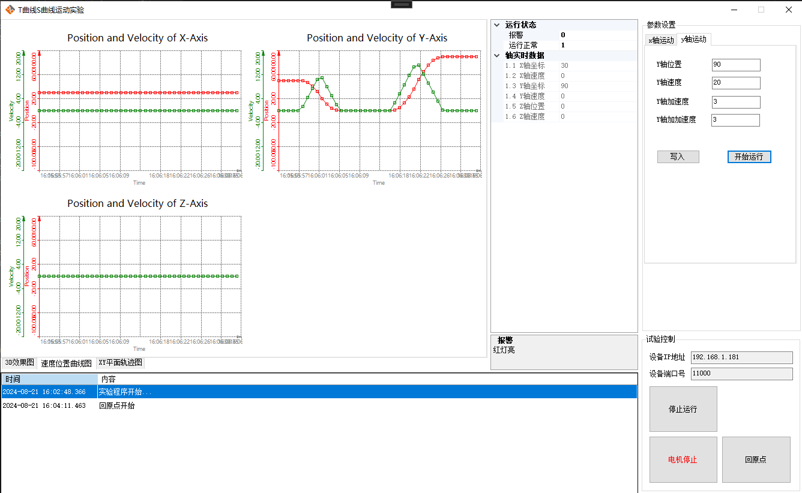Image resolution: width=802 pixels, height=493 pixels.
Task: Click the Y轴位置 input field
Action: [x=735, y=65]
